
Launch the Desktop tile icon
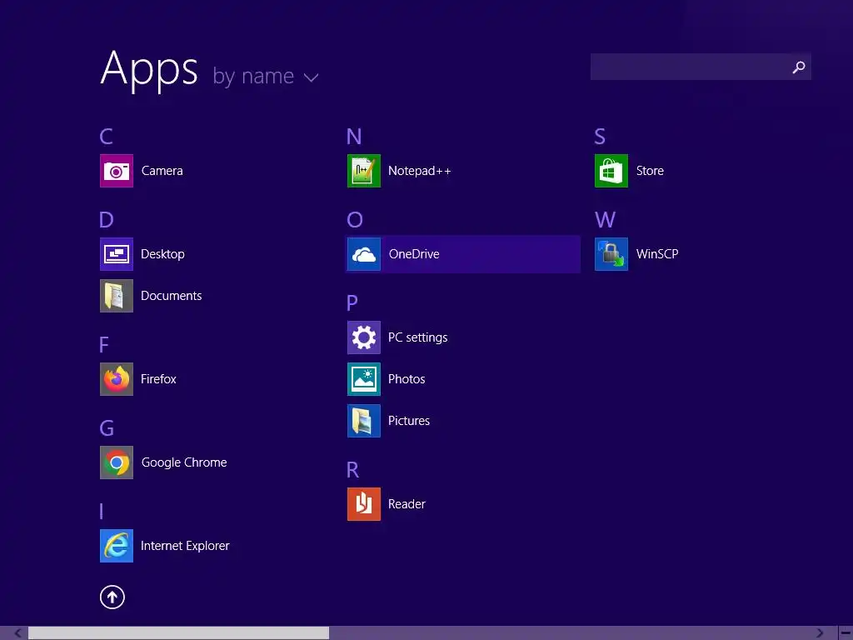(117, 254)
